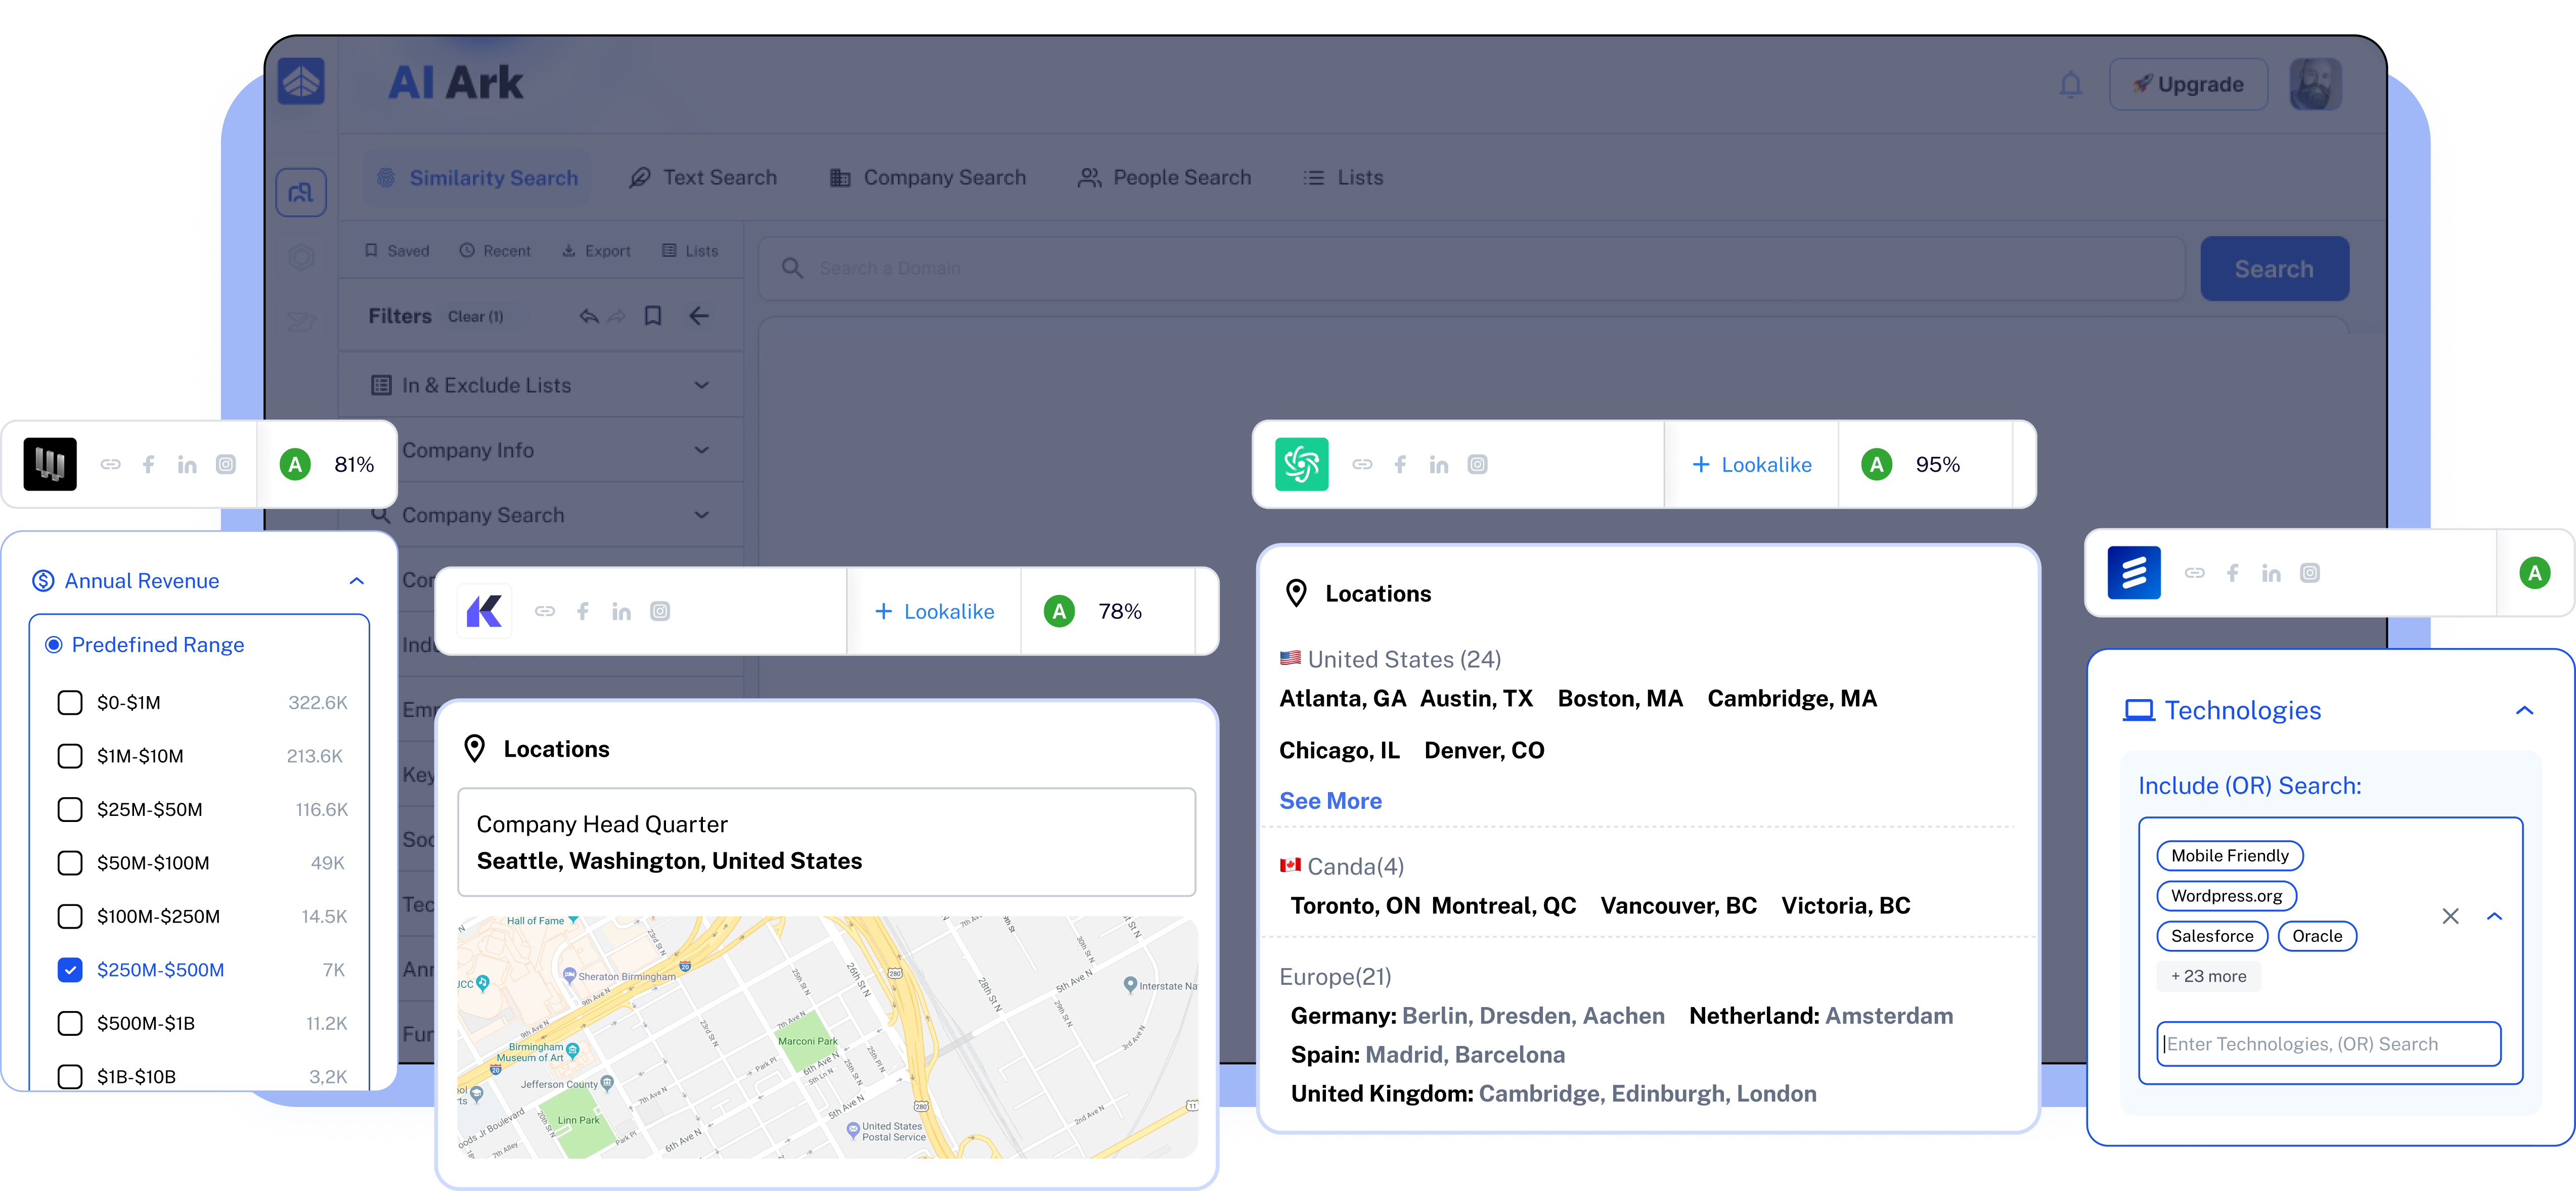Screen dimensions: 2576x1191
Task: Open Instagram icon on the 81% card
Action: pyautogui.click(x=226, y=465)
